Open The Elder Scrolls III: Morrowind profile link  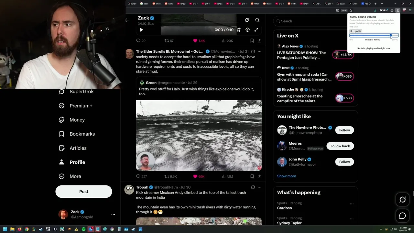[x=169, y=51]
